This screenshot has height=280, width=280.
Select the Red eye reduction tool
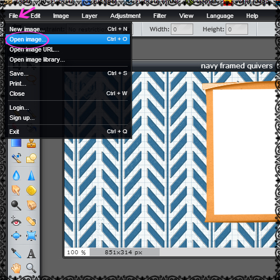click(16, 221)
